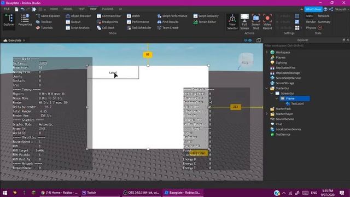Open the FILE menu
This screenshot has width=350, height=197.
tap(7, 9)
